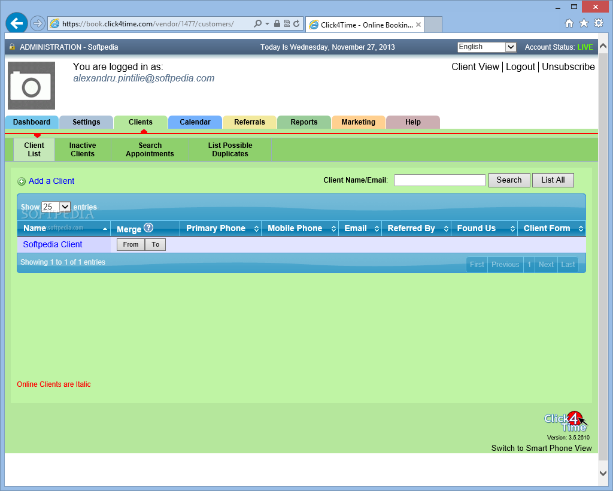The width and height of the screenshot is (613, 491).
Task: Click the padlock icon beside ADMINISTRATION
Action: coord(12,47)
